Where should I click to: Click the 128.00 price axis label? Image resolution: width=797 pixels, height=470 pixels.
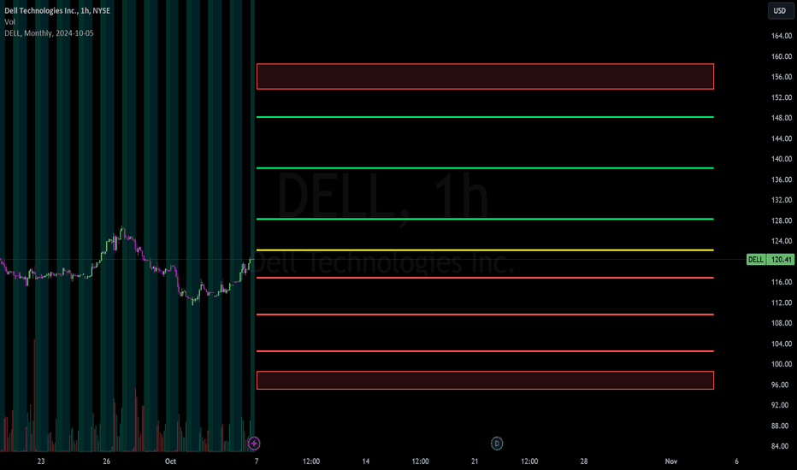click(782, 220)
